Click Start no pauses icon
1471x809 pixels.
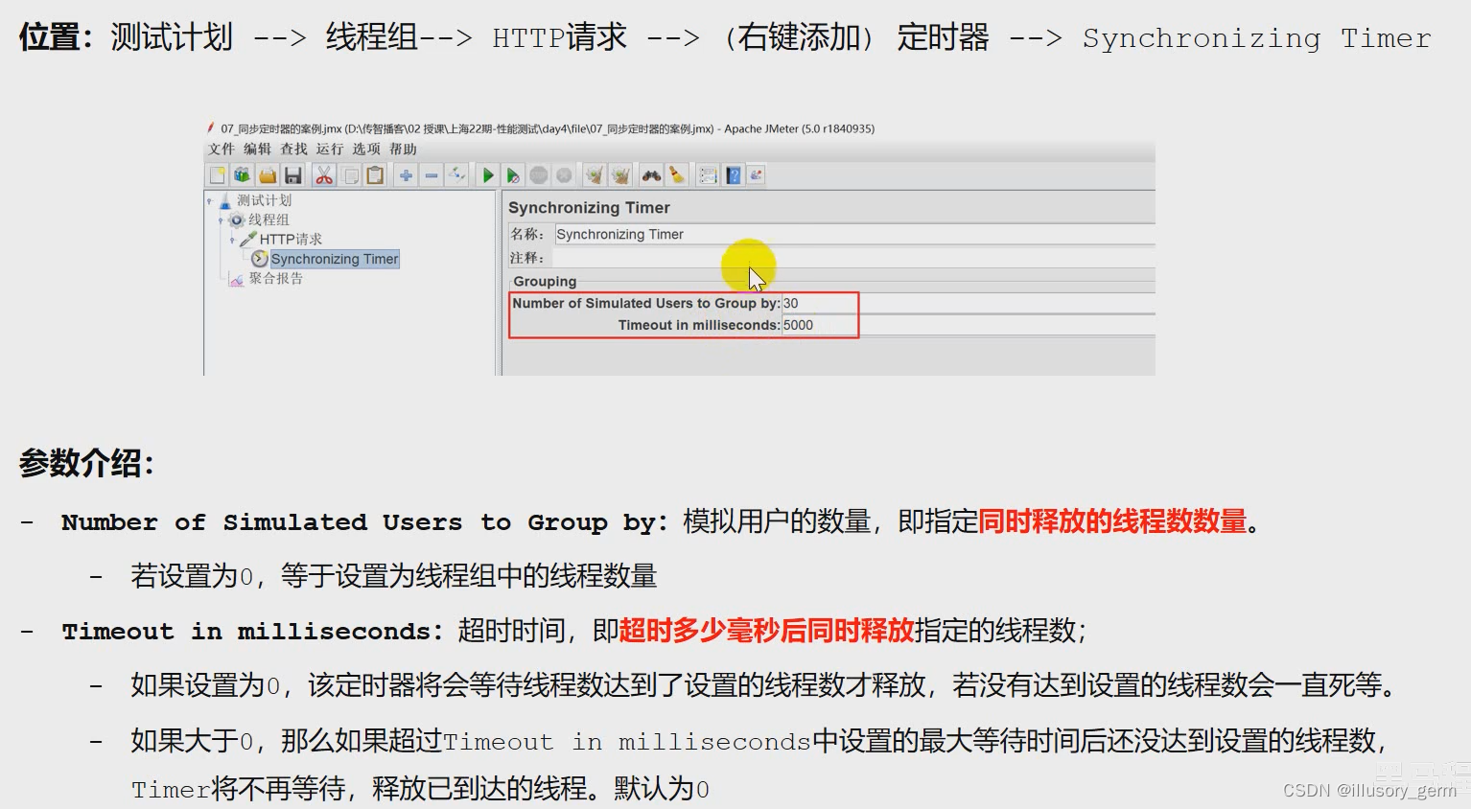[x=513, y=175]
